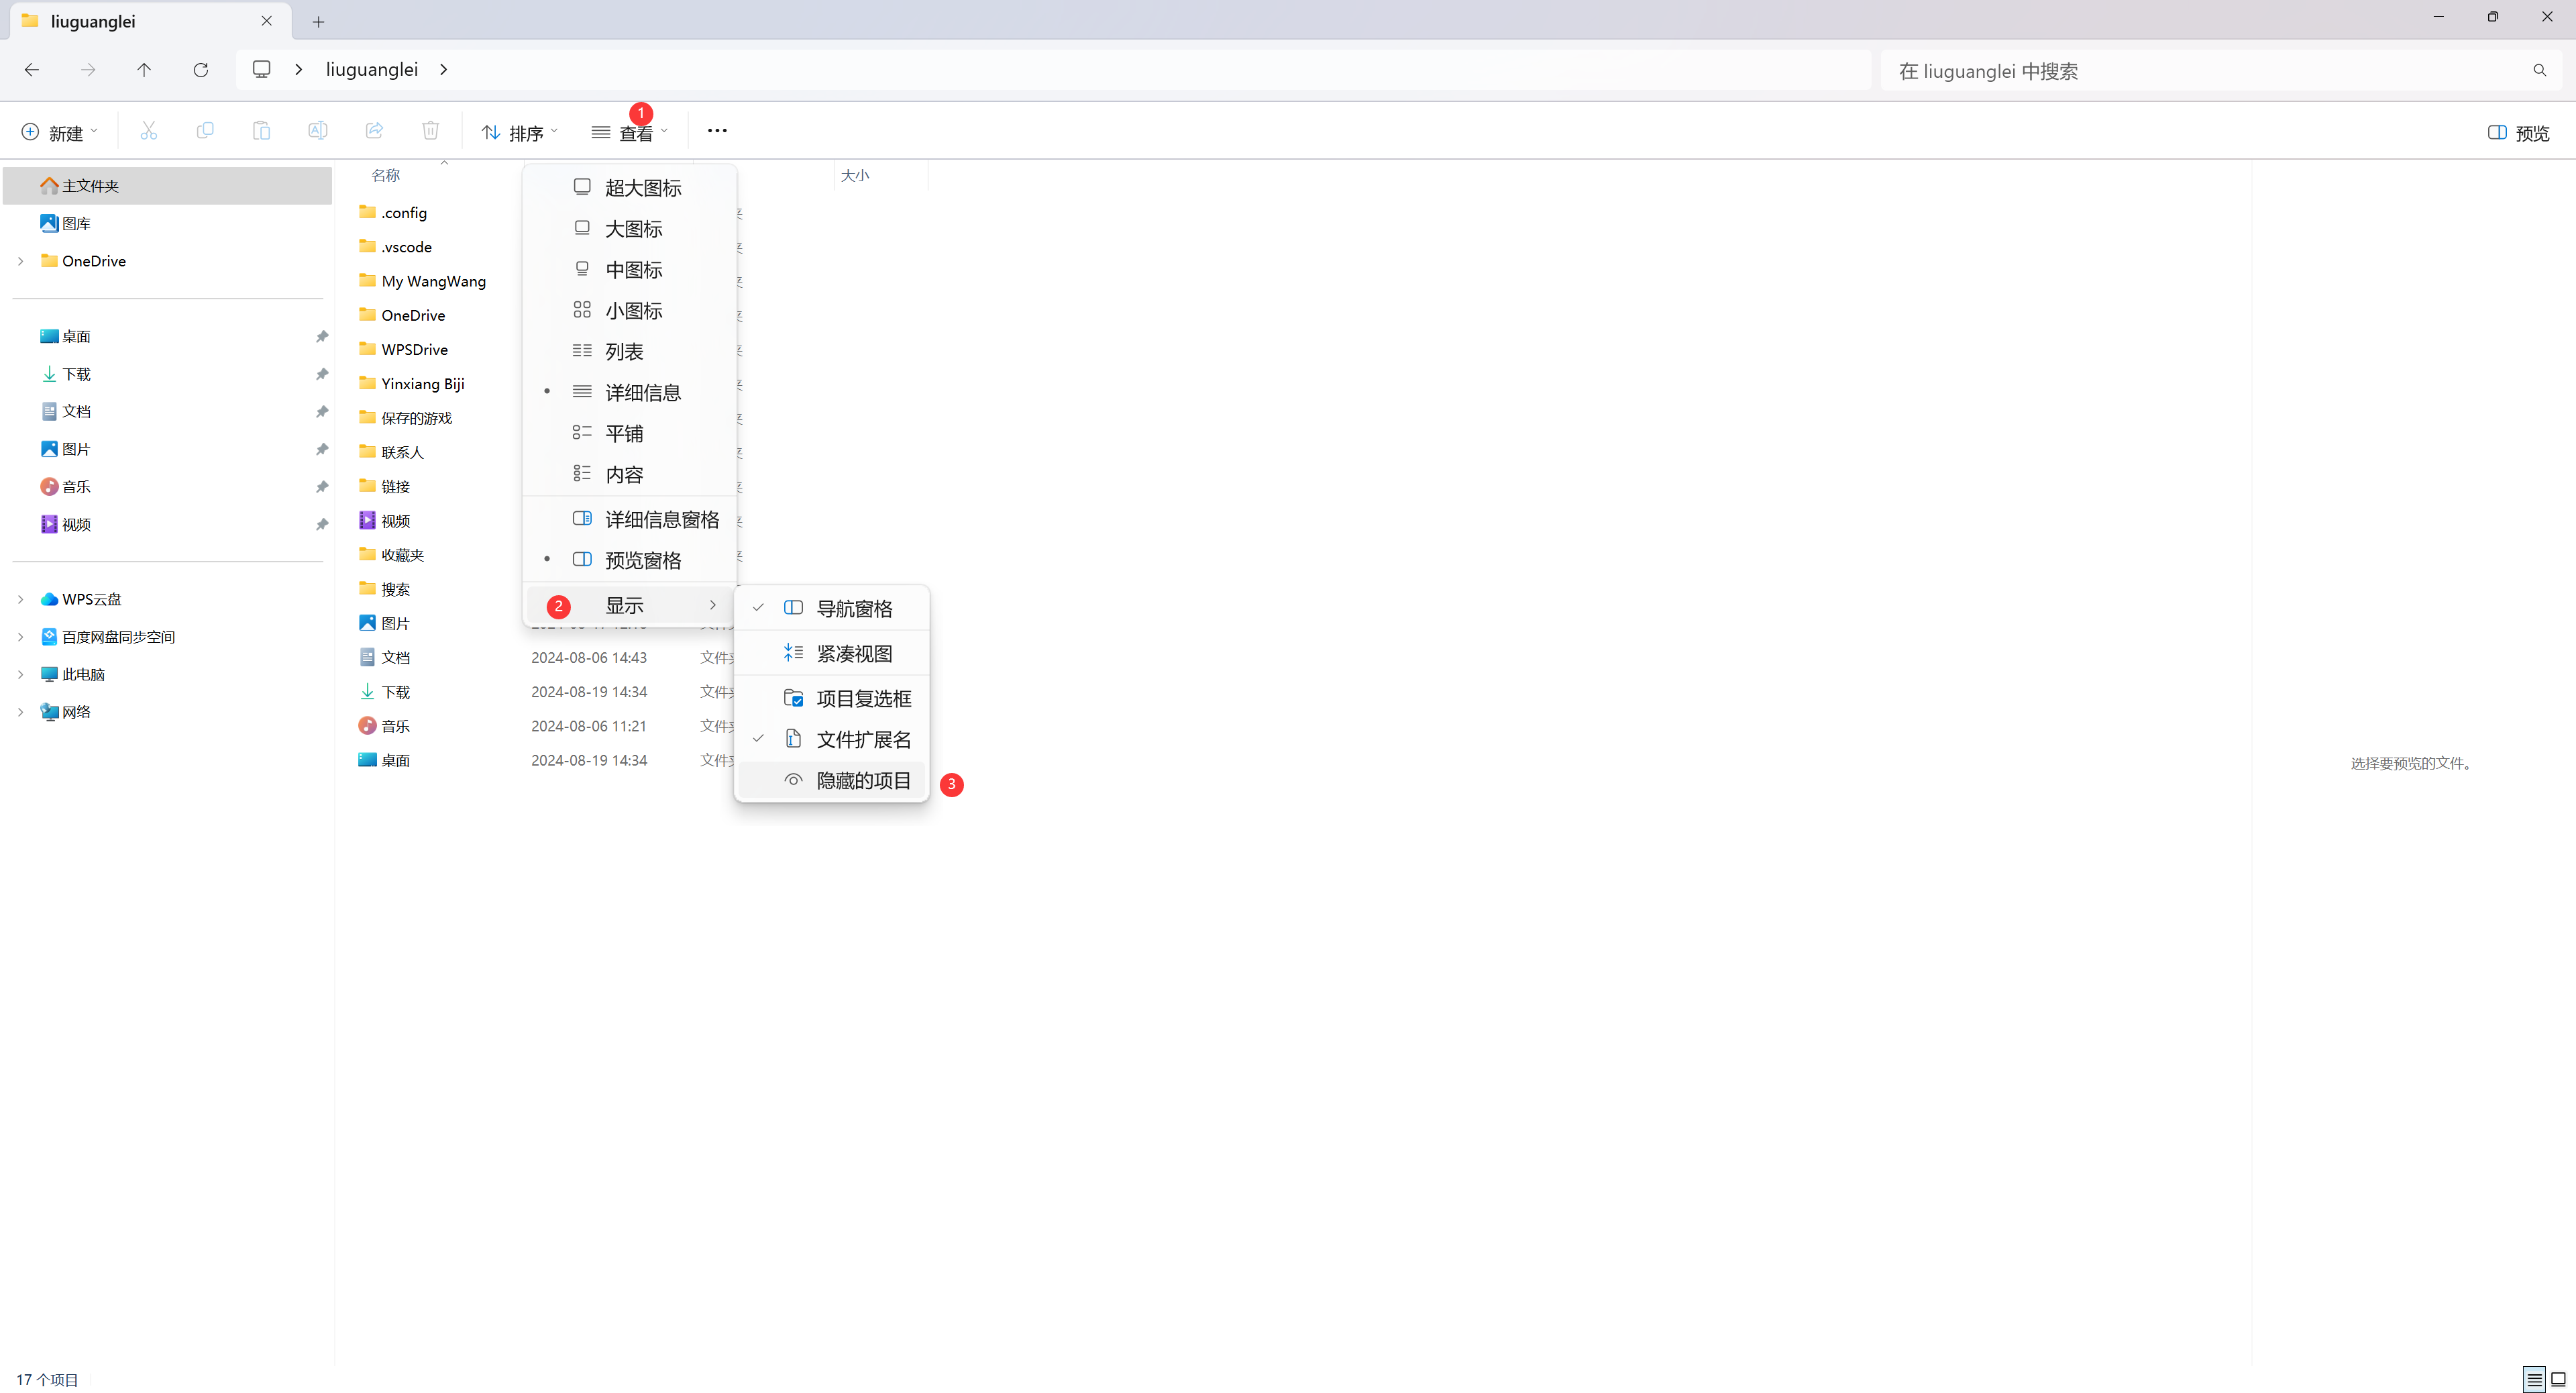The height and width of the screenshot is (1393, 2576).
Task: Click the Share icon in toolbar
Action: click(374, 131)
